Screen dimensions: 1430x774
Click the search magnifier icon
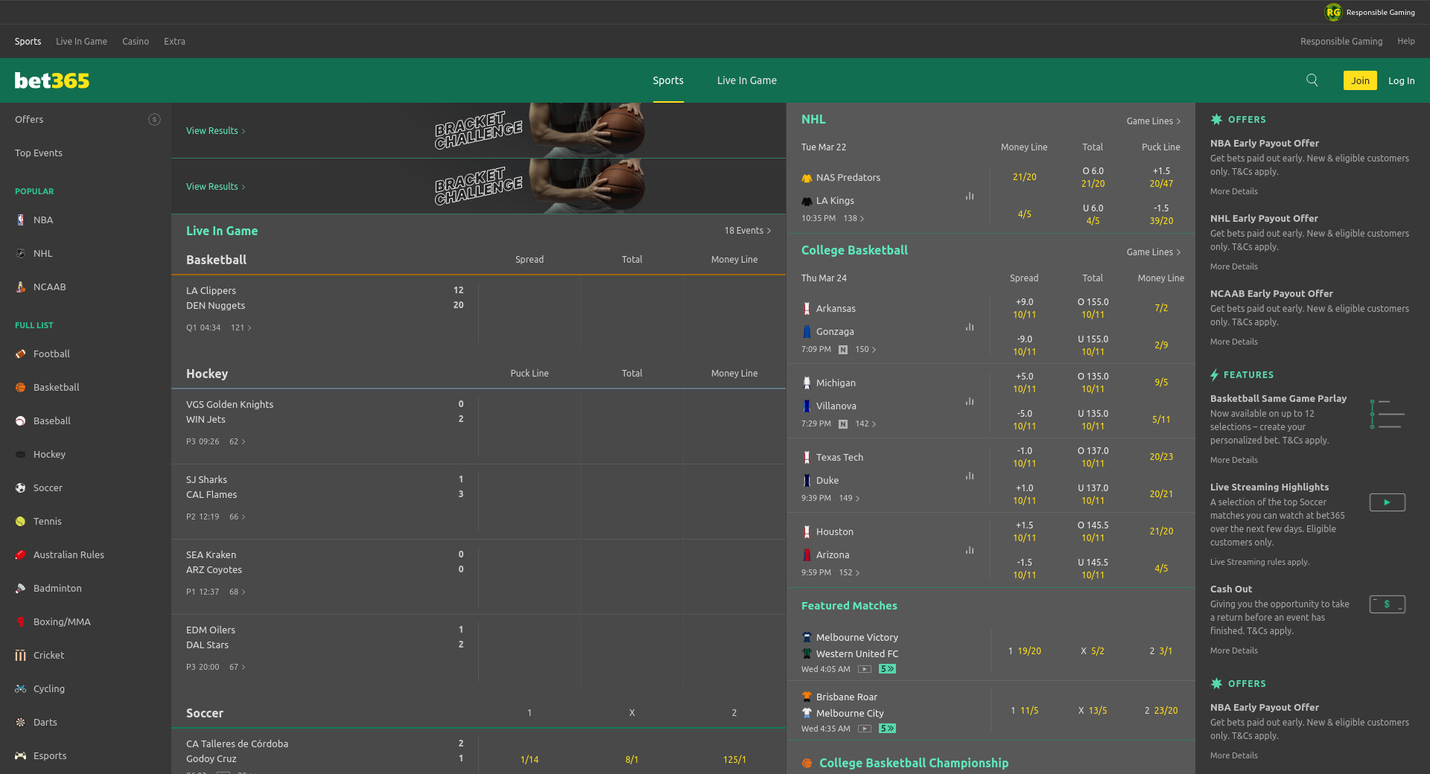coord(1312,80)
